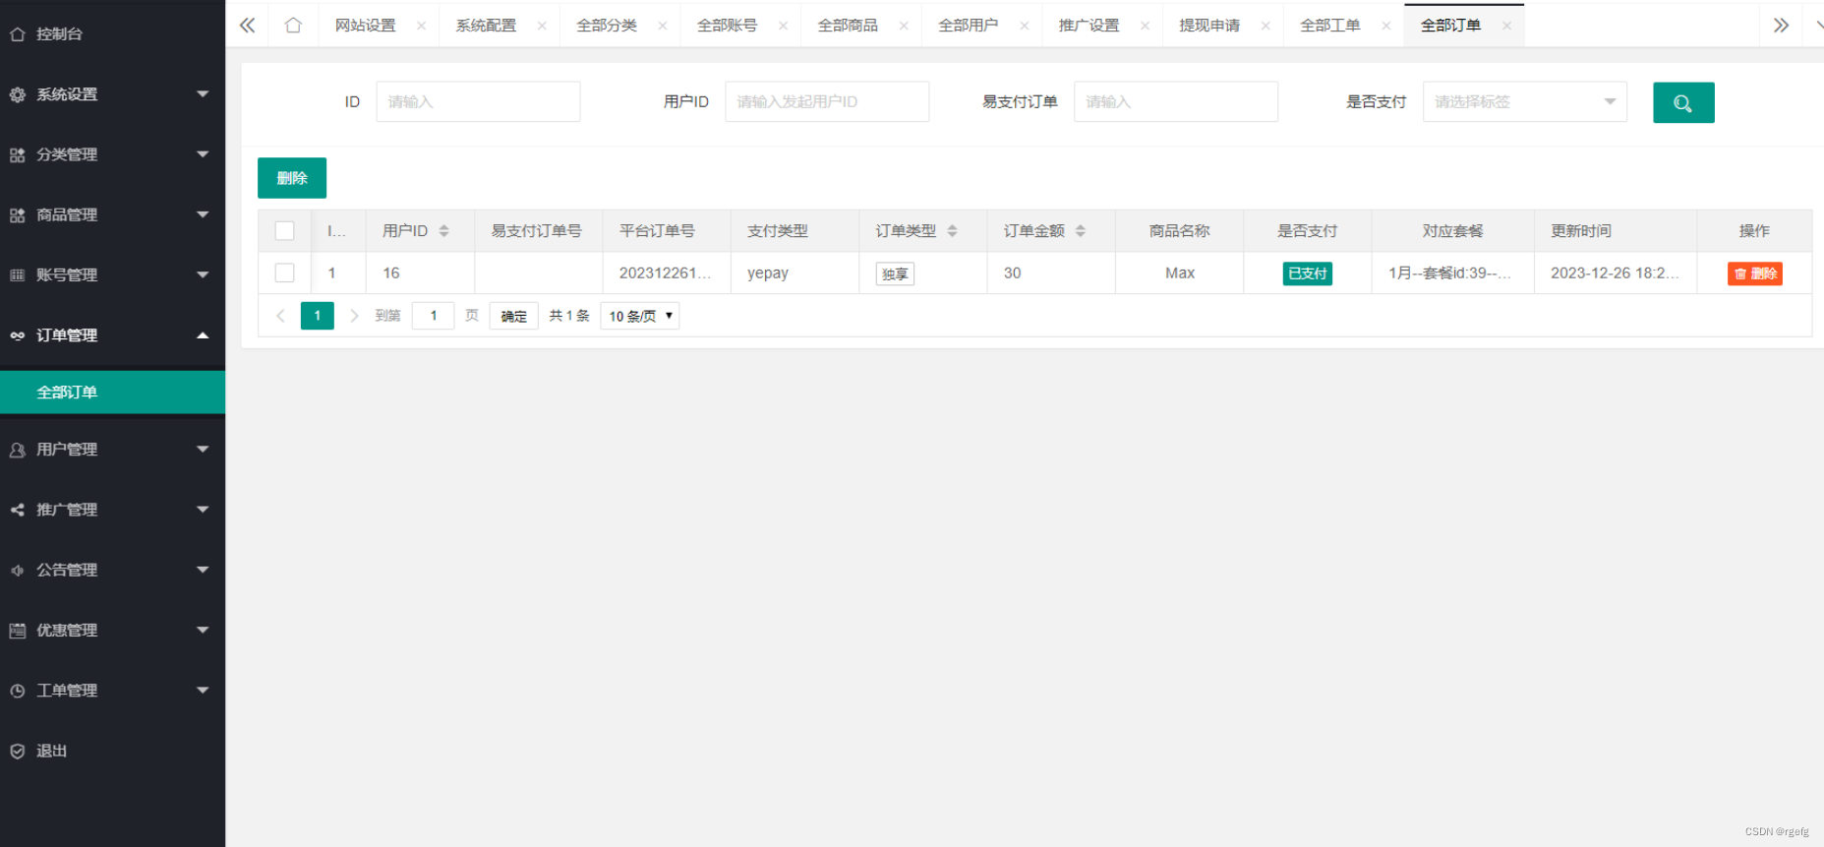This screenshot has height=847, width=1824.
Task: Click the home icon in tab bar
Action: pos(293,26)
